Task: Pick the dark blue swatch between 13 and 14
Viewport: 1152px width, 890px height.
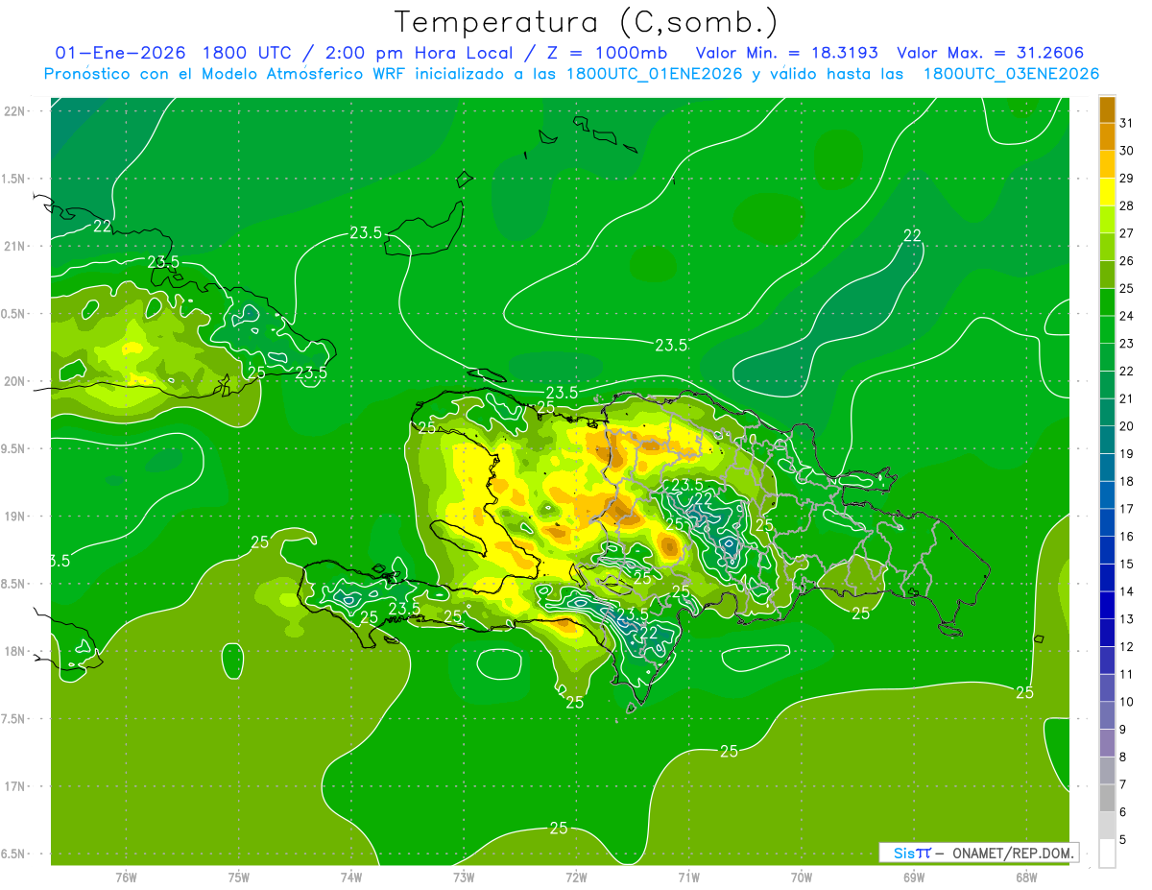Action: point(1107,606)
